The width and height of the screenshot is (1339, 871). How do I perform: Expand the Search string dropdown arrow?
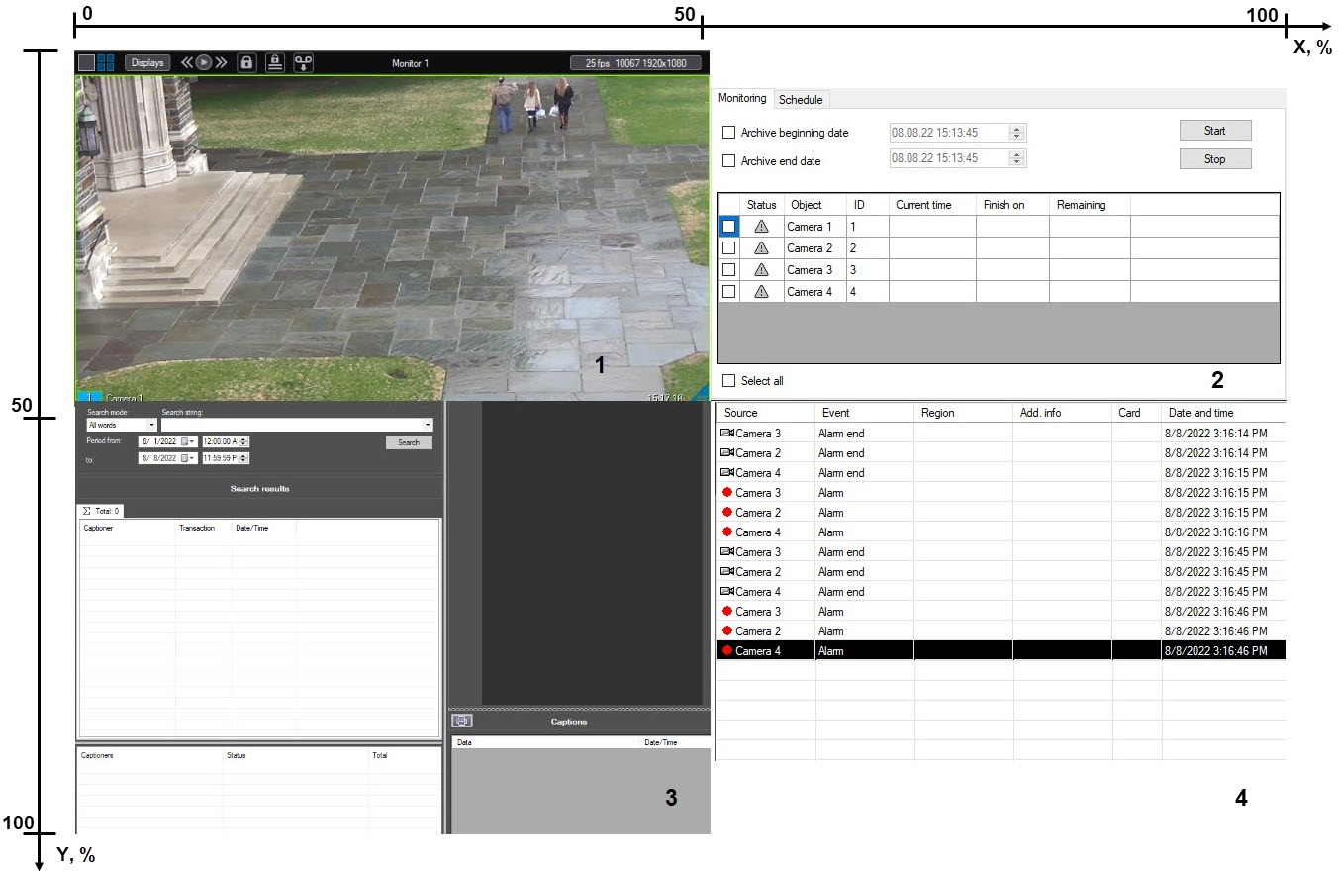pos(428,425)
